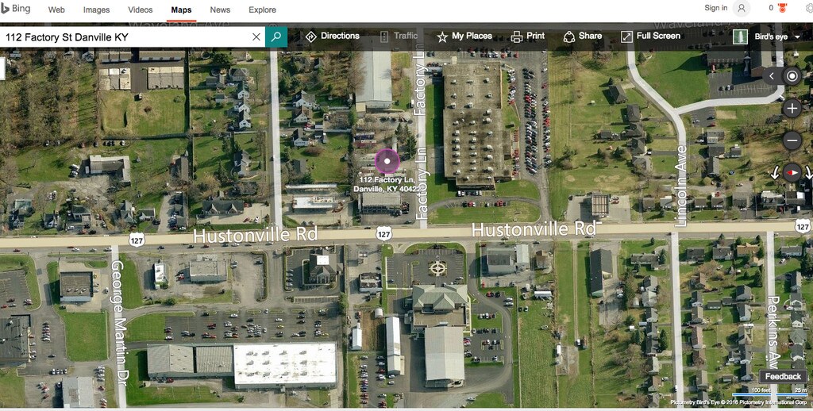Print the current map
Screen dimensions: 813x411
tap(528, 36)
